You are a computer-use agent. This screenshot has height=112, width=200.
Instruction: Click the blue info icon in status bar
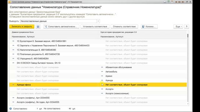[x=11, y=109]
